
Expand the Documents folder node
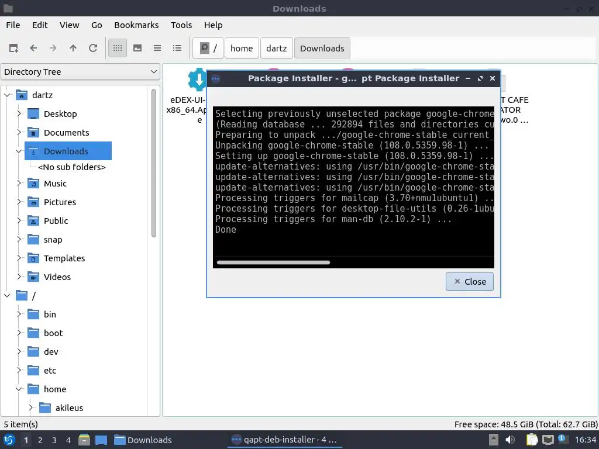[19, 133]
